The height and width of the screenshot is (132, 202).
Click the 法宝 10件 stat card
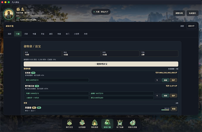pyautogui.click(x=43, y=54)
